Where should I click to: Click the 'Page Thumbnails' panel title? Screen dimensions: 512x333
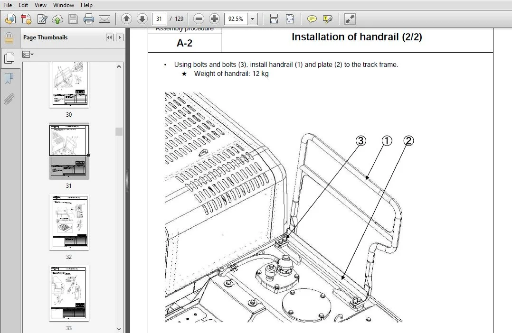(x=46, y=37)
